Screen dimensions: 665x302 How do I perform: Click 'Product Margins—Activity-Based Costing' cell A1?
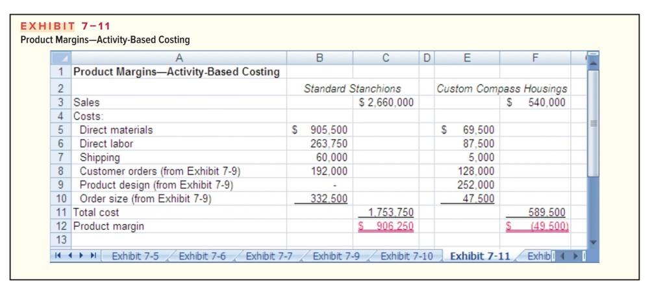179,71
